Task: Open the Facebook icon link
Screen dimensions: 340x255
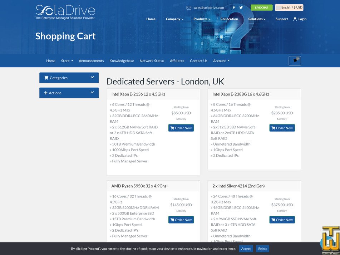Action: (234, 8)
